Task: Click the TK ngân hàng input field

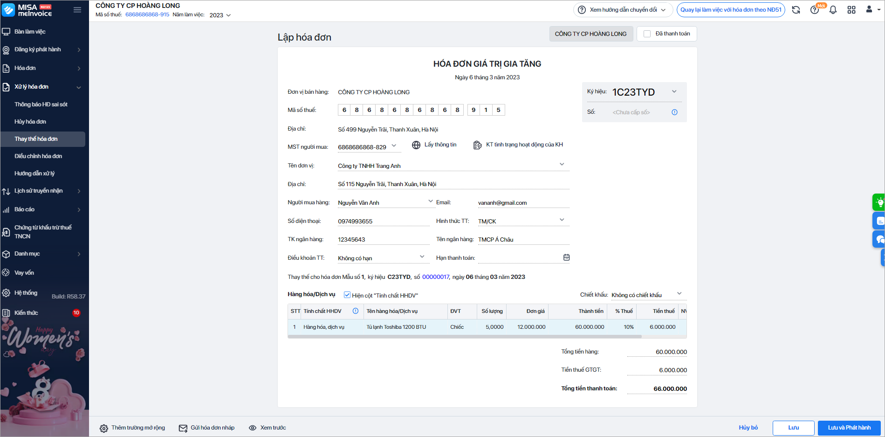Action: click(383, 240)
